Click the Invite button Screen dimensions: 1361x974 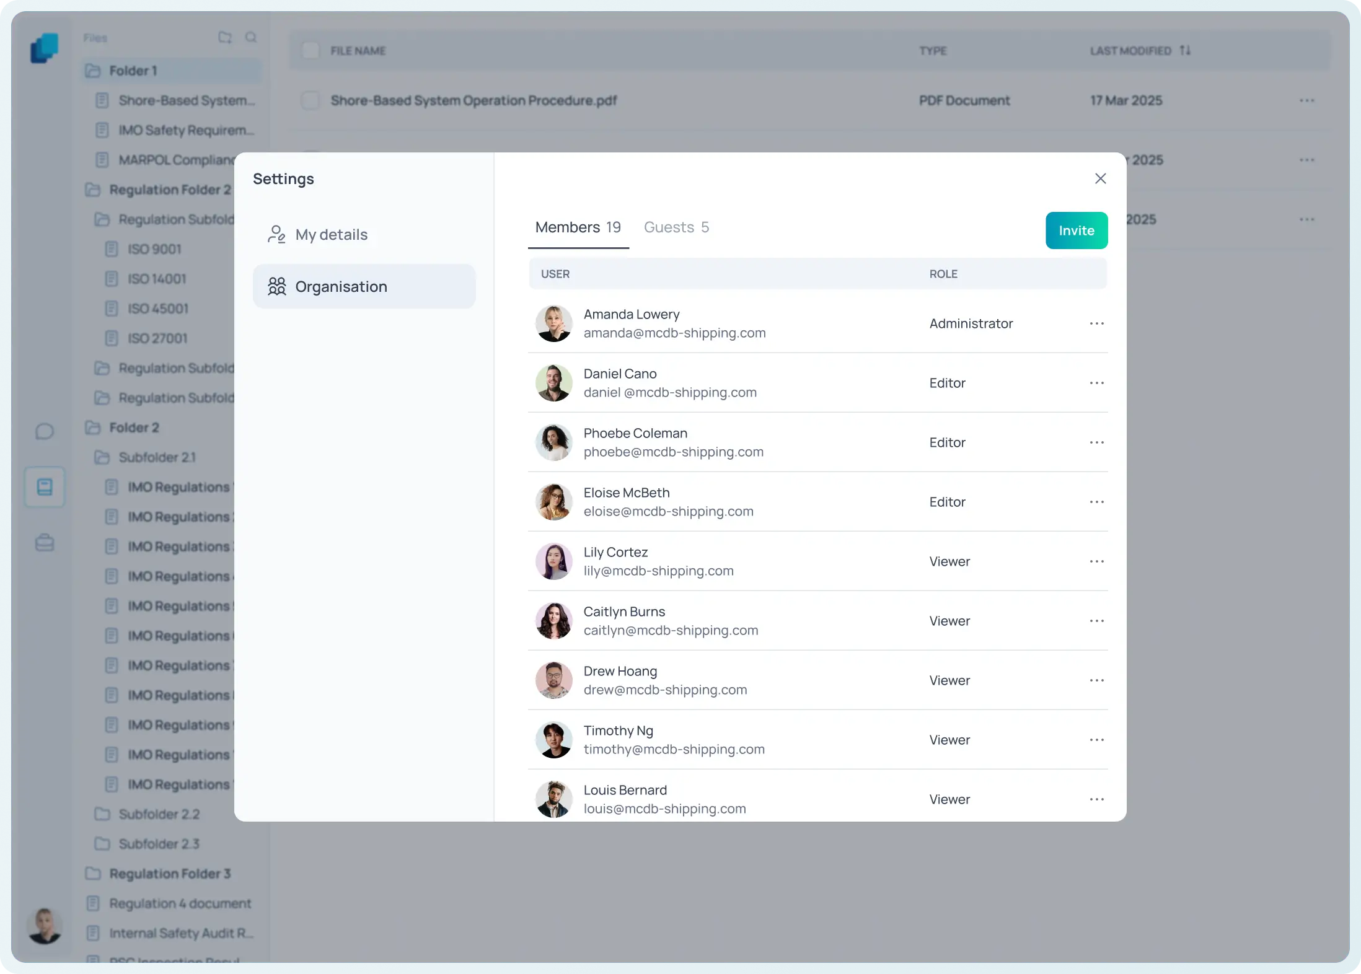pyautogui.click(x=1077, y=230)
